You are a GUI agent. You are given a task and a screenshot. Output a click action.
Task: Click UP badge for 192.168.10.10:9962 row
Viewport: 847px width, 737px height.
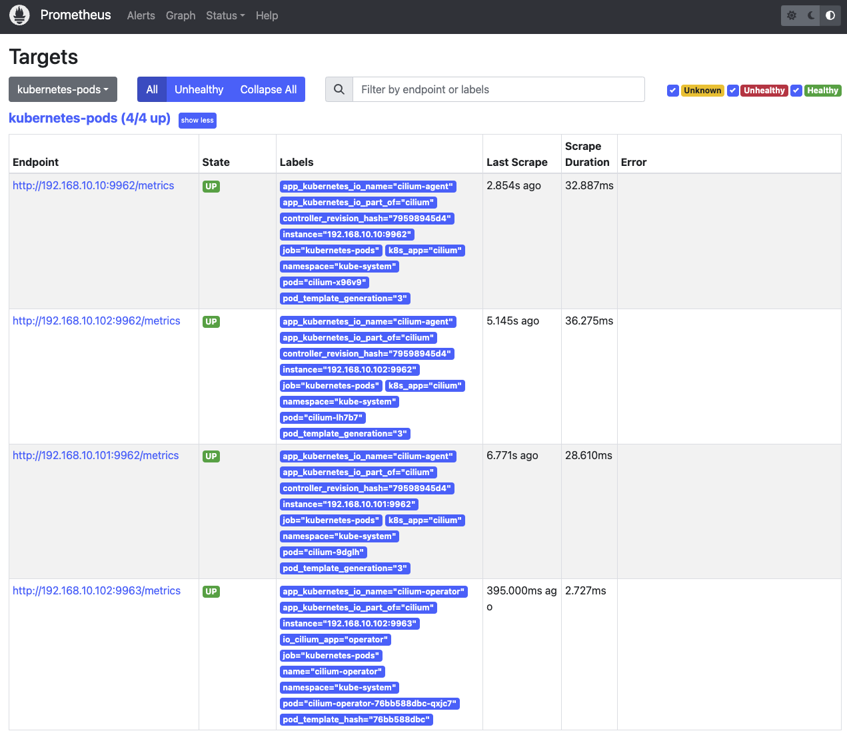coord(211,187)
